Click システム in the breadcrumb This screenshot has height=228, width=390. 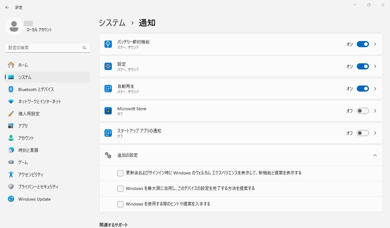tap(112, 23)
